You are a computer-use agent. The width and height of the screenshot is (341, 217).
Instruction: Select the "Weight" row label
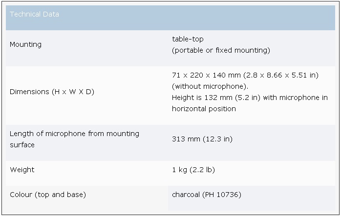tap(22, 170)
